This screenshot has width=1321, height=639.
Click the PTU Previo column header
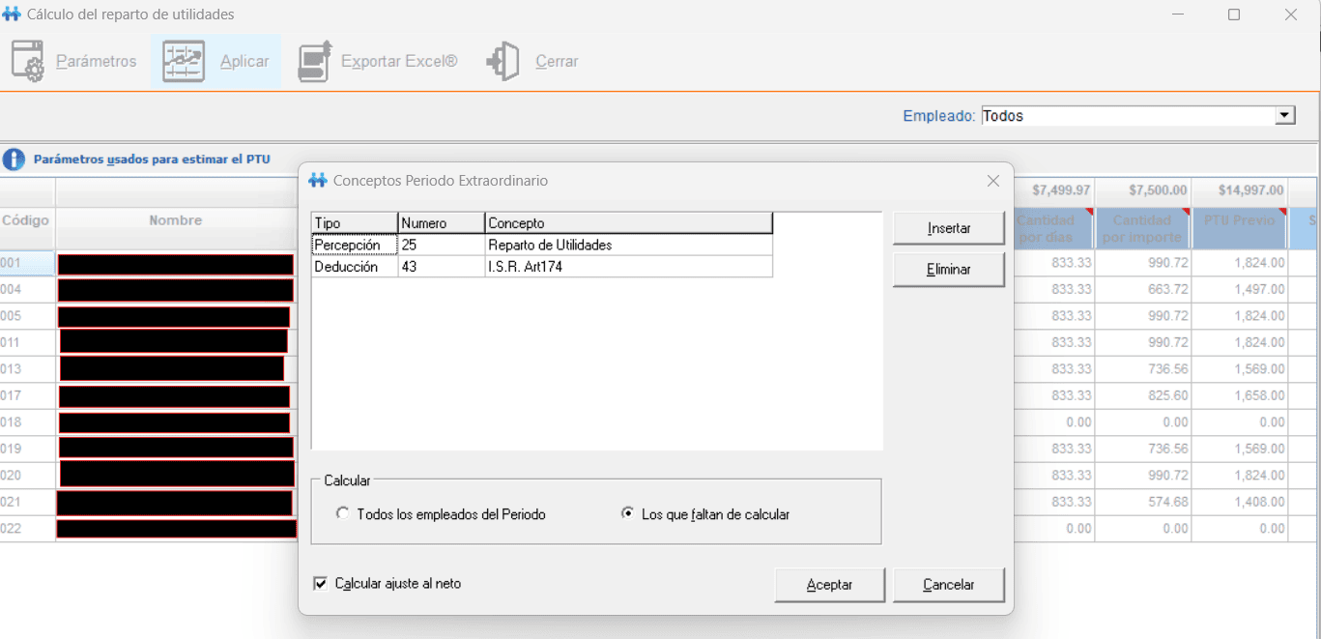click(1240, 228)
